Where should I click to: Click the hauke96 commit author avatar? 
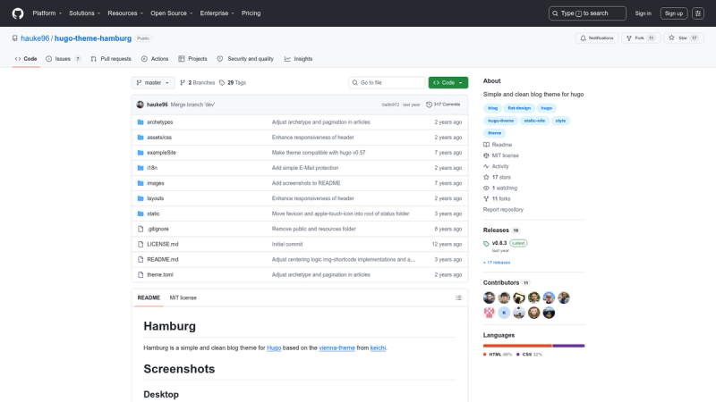pos(141,105)
